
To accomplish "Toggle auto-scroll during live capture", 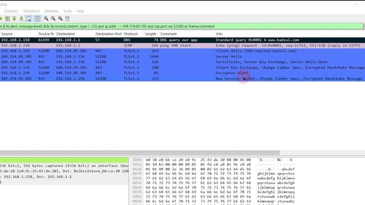I will (29, 18).
